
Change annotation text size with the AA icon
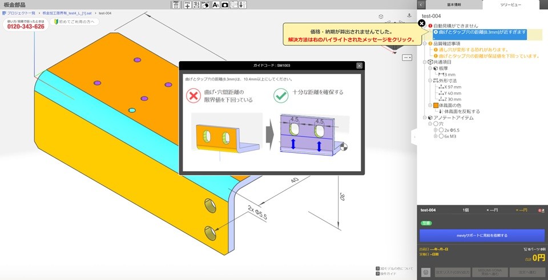click(x=216, y=5)
